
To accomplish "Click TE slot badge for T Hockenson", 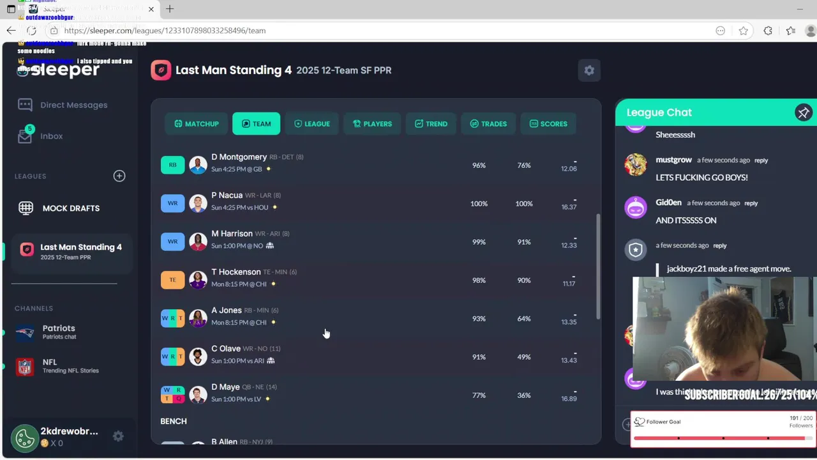I will pyautogui.click(x=172, y=280).
